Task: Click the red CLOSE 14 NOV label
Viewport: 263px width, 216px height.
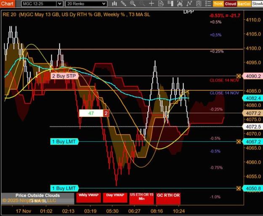Action: pos(224,80)
